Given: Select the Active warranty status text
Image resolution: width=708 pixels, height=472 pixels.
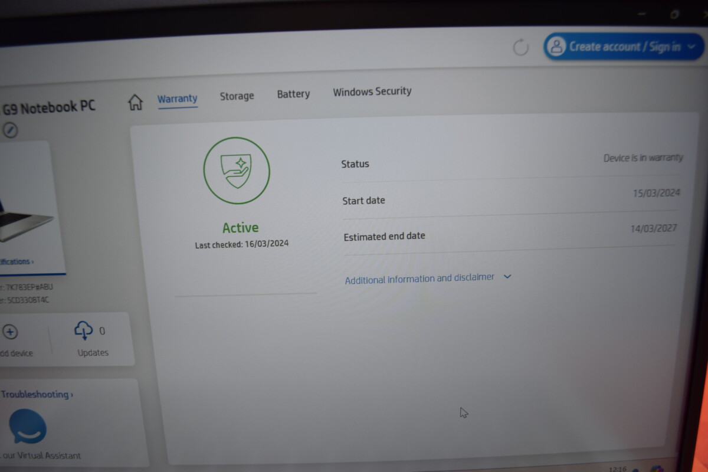Looking at the screenshot, I should (241, 228).
